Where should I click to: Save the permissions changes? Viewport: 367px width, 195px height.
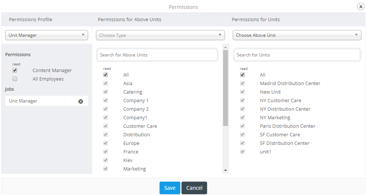click(x=170, y=188)
